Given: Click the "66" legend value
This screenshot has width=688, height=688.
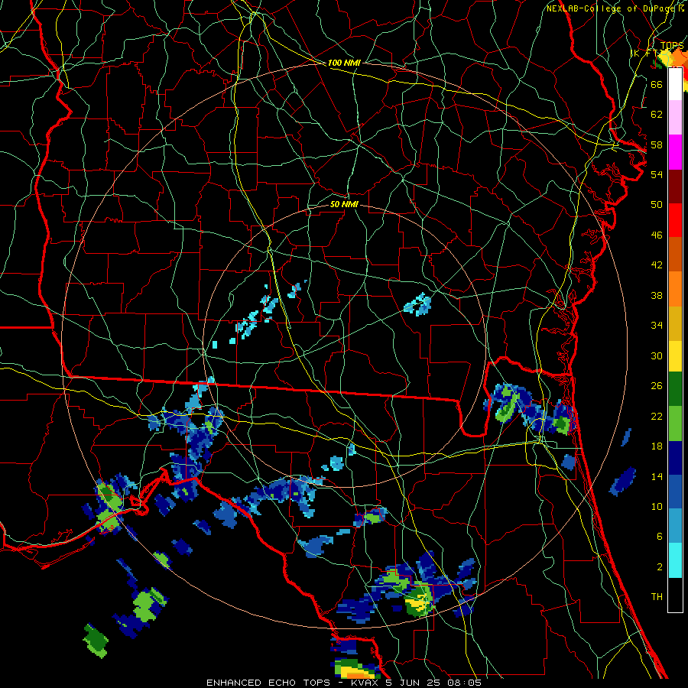Looking at the screenshot, I should point(657,84).
